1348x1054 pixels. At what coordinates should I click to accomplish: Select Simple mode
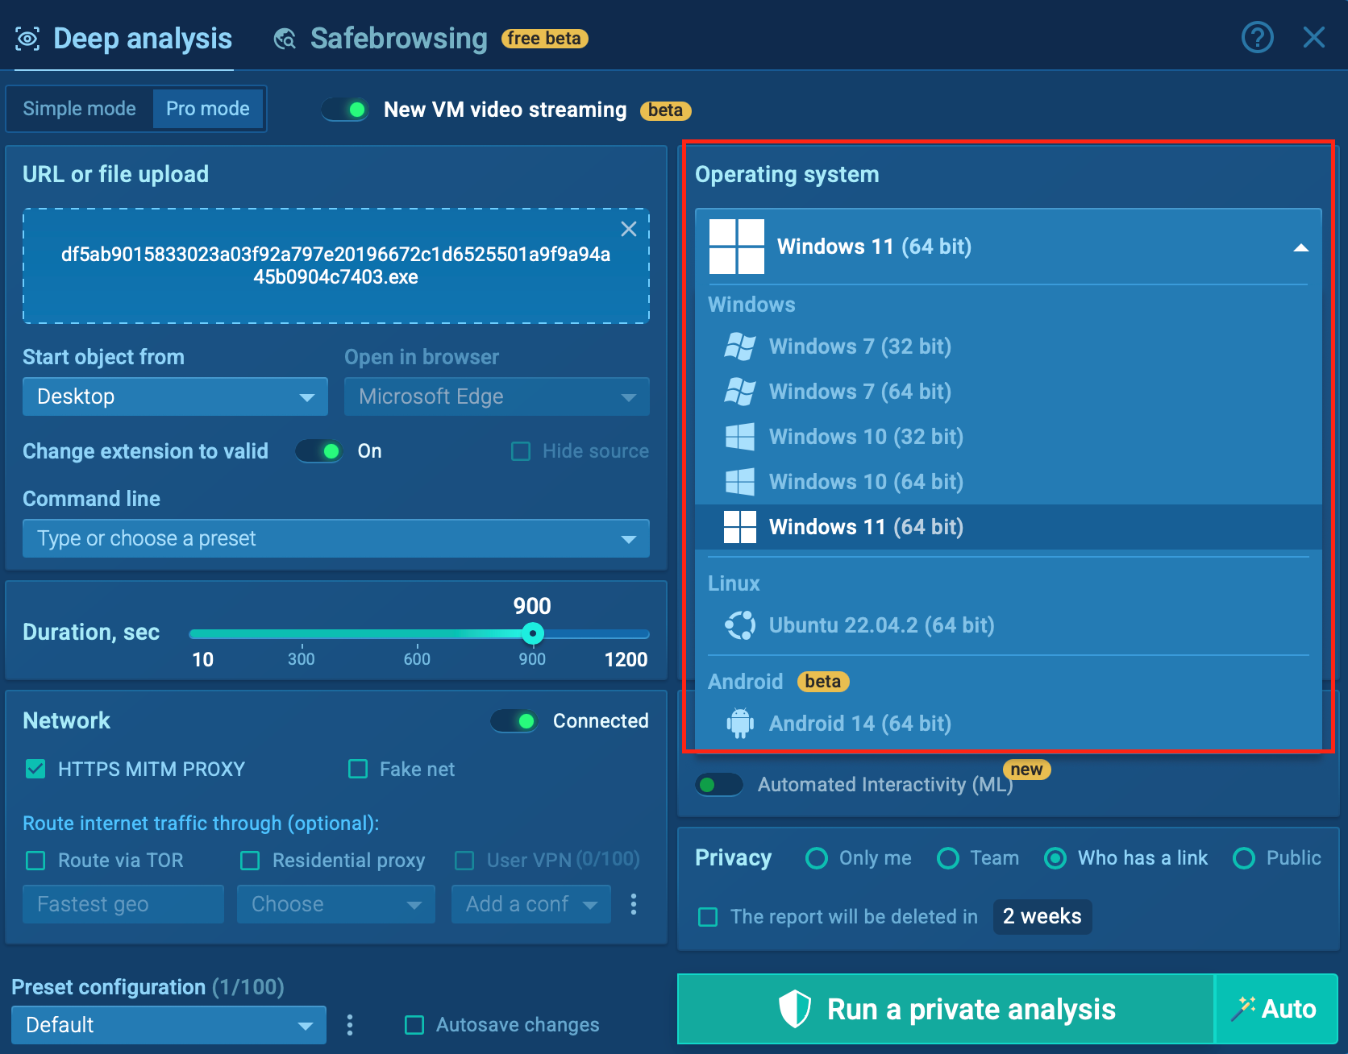pos(79,109)
